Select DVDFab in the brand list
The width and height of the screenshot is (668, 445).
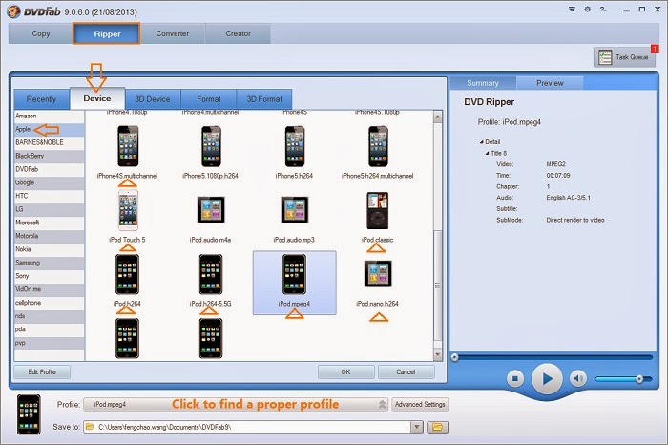tap(49, 169)
